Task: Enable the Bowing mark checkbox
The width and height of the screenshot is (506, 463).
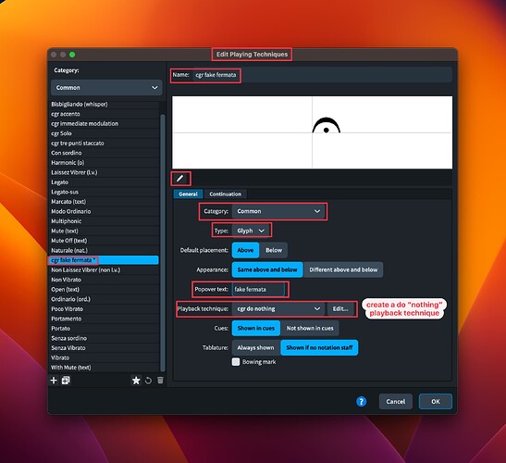Action: click(x=236, y=362)
